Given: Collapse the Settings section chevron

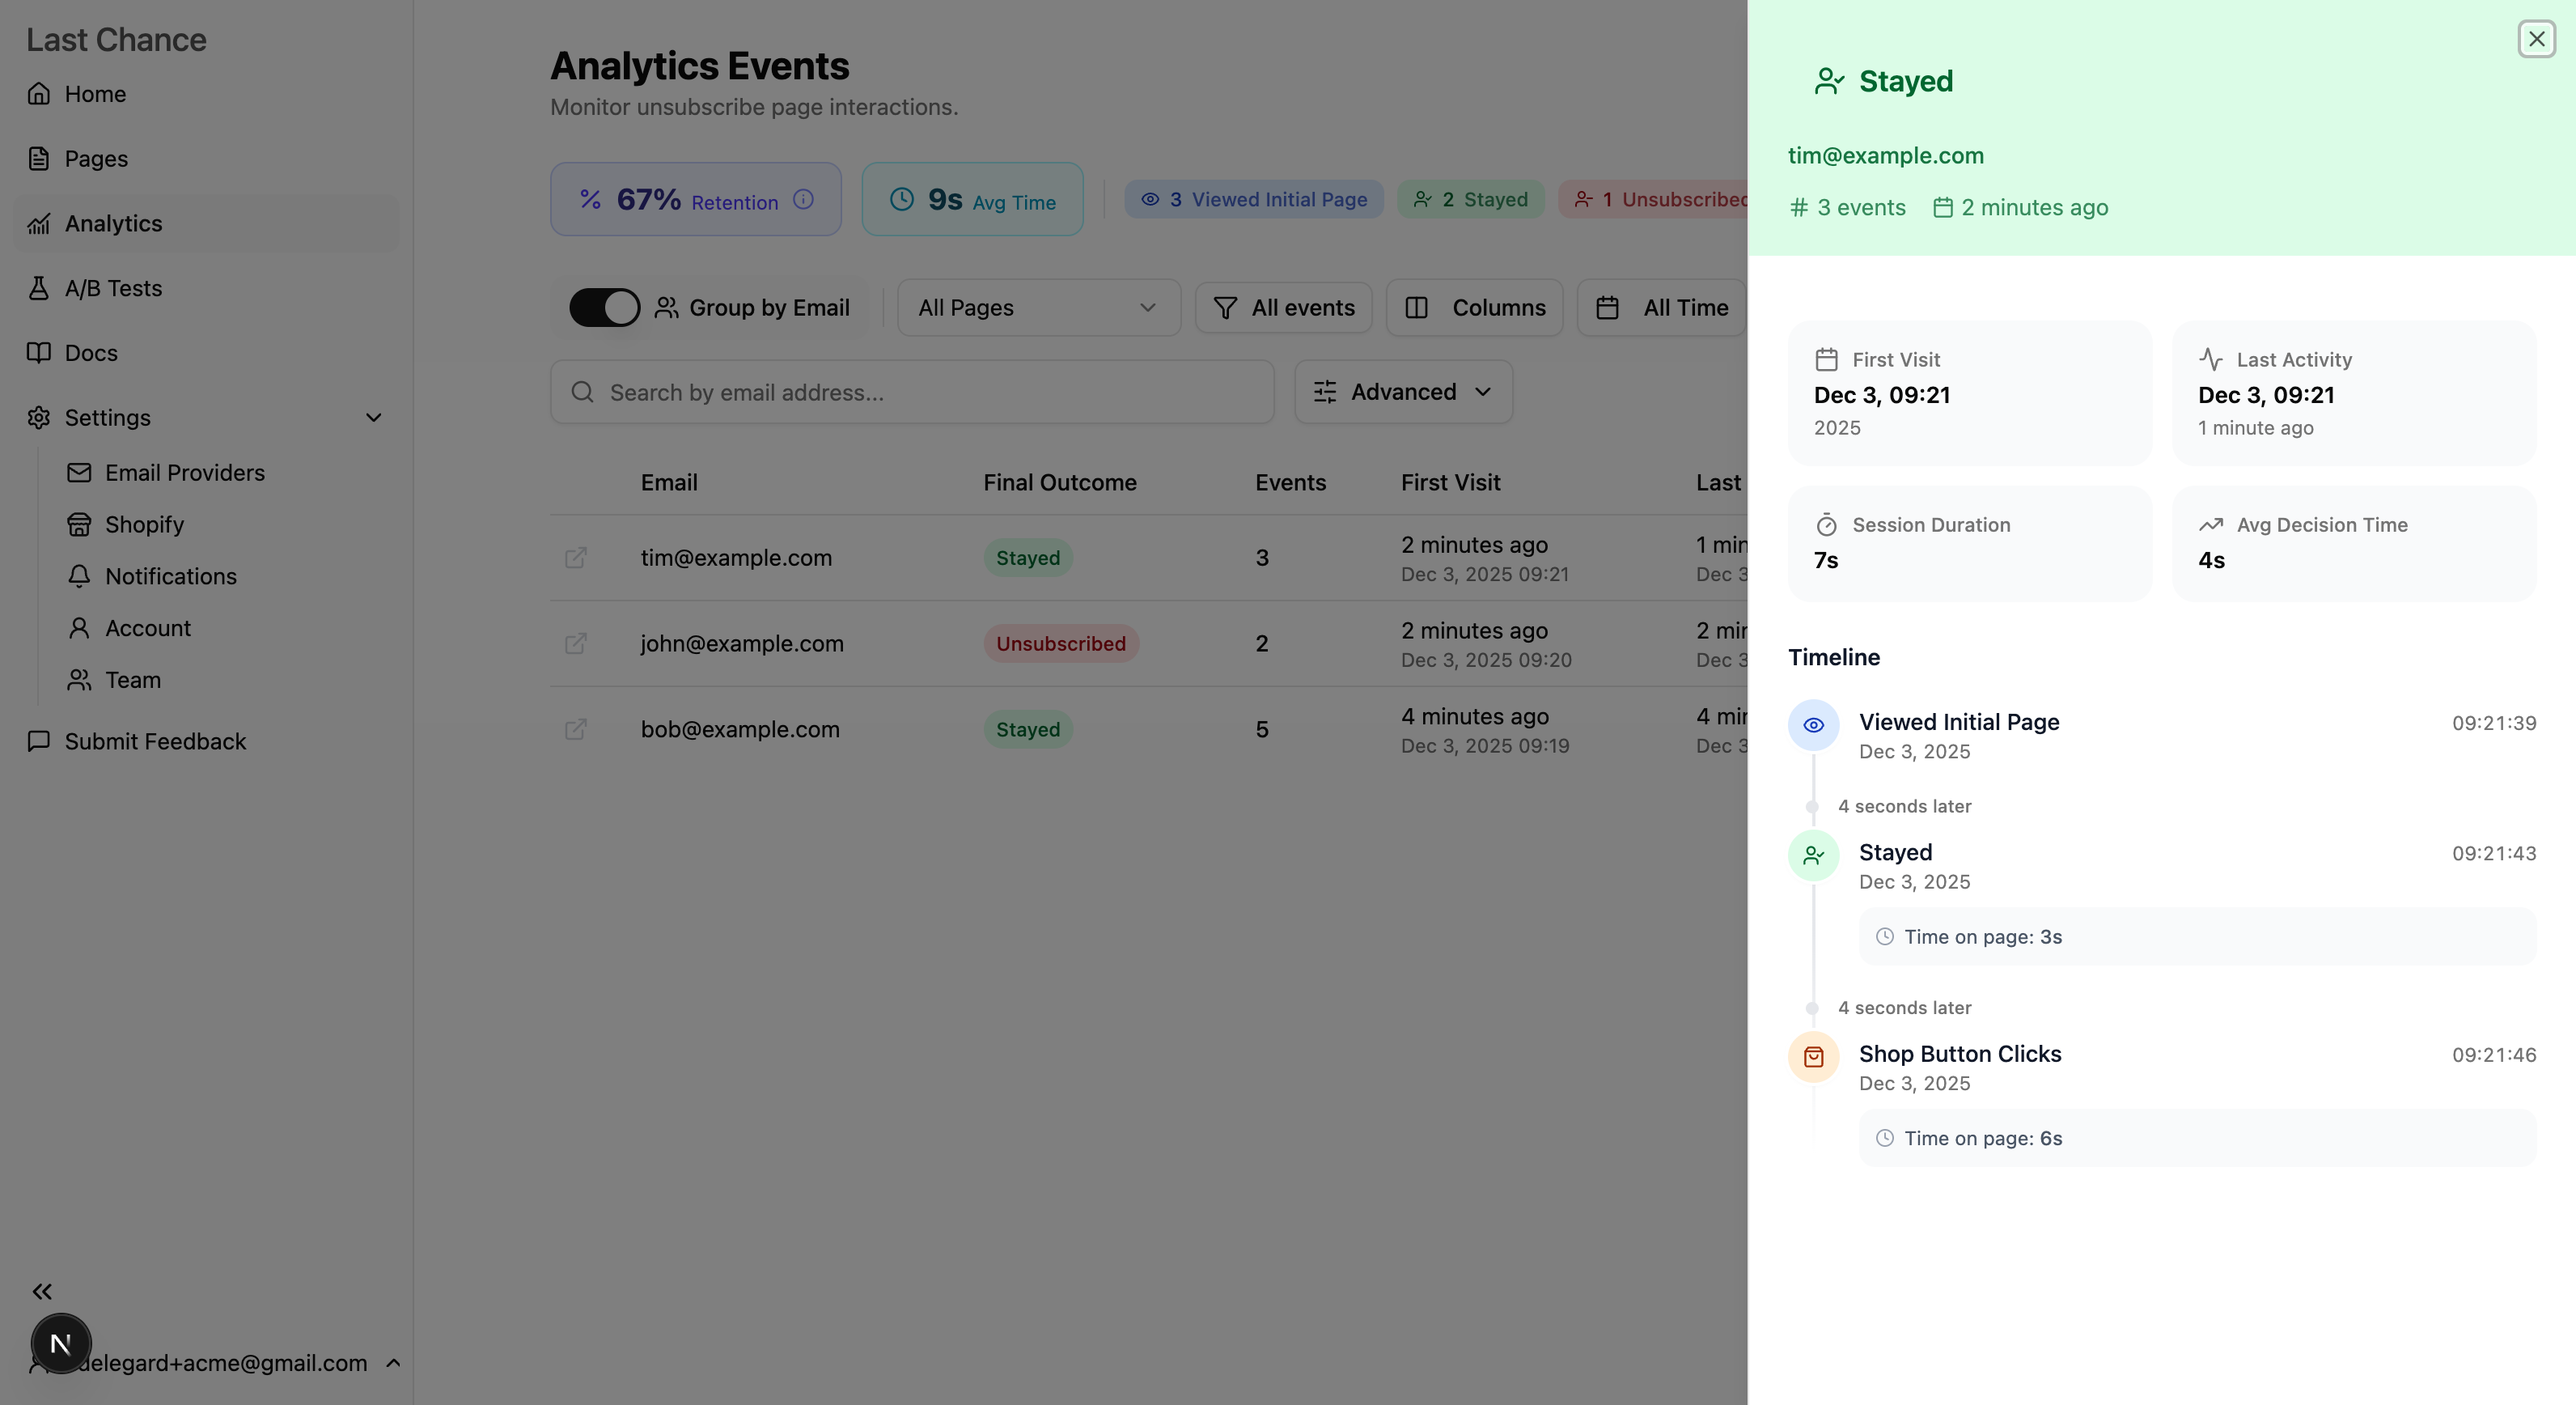Looking at the screenshot, I should (373, 418).
